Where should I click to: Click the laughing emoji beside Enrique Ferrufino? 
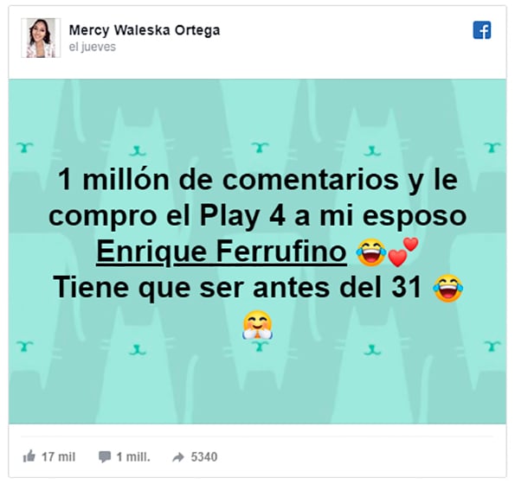pos(371,252)
